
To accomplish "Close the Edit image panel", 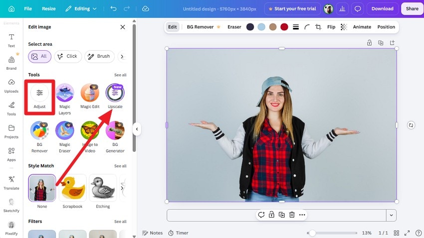I will pos(123,27).
